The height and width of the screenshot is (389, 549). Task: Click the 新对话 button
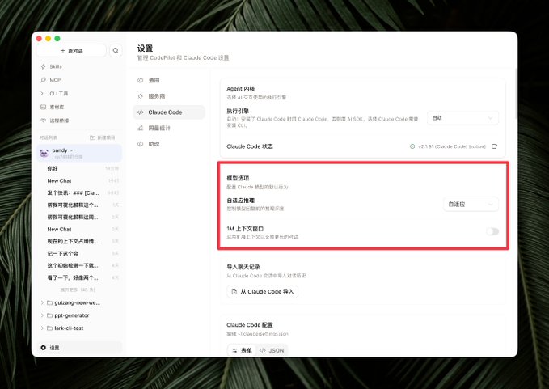(71, 51)
